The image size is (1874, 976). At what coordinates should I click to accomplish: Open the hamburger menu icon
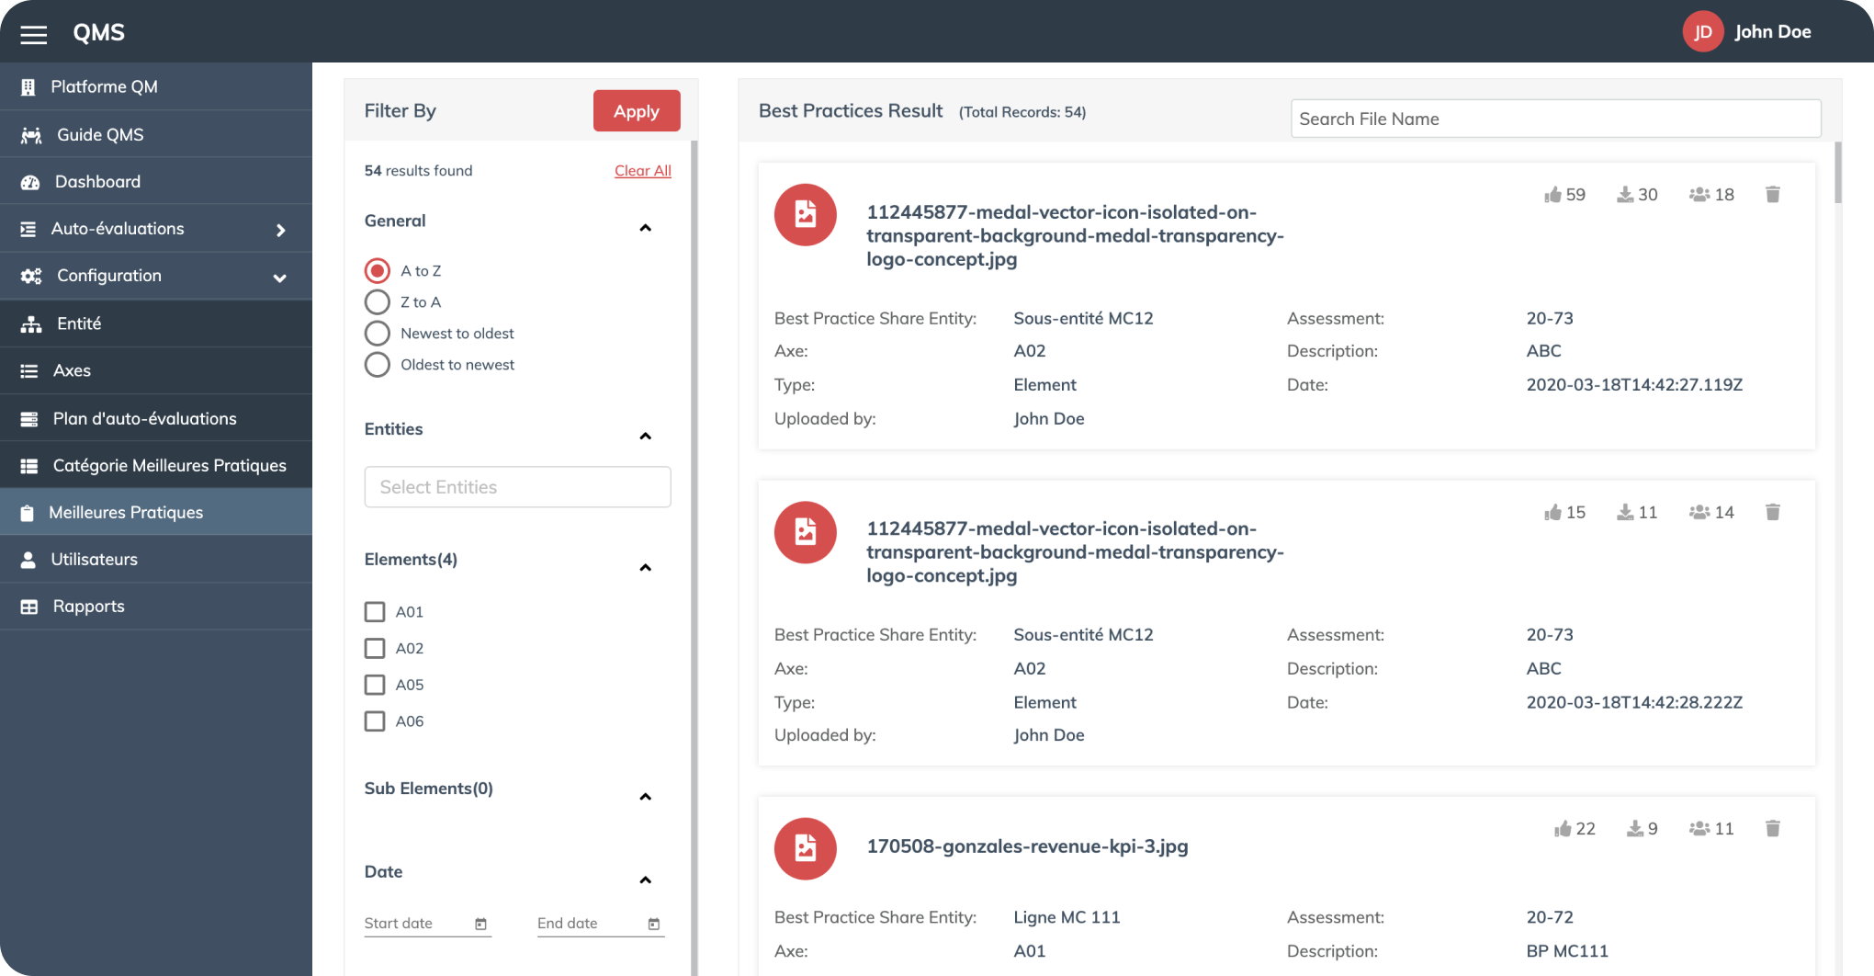pyautogui.click(x=34, y=34)
